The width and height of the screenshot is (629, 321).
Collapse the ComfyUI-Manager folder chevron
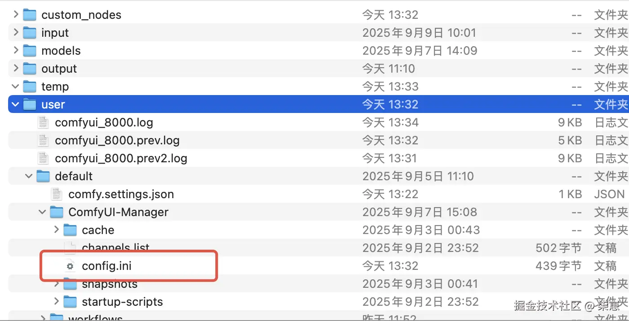43,212
